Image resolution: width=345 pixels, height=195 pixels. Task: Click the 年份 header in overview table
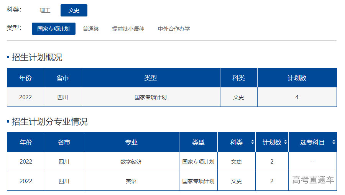pos(25,78)
